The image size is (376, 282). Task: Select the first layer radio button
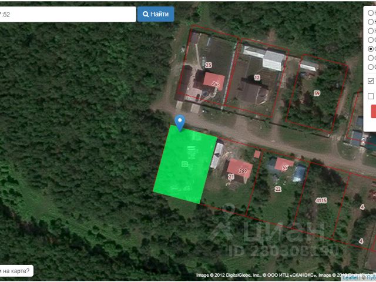tap(371, 12)
